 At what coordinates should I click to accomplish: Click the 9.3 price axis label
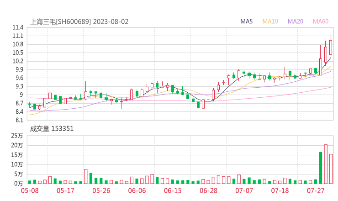[x=19, y=86]
